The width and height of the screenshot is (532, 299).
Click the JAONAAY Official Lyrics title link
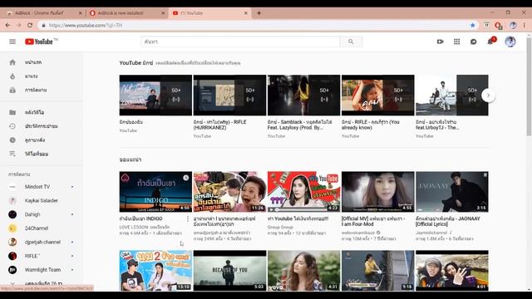448,222
